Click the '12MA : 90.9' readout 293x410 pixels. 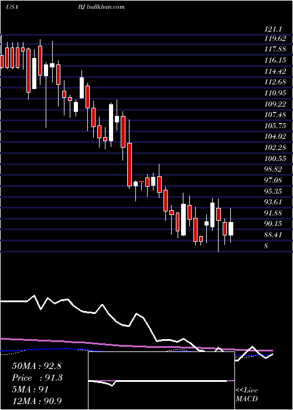pos(37,401)
